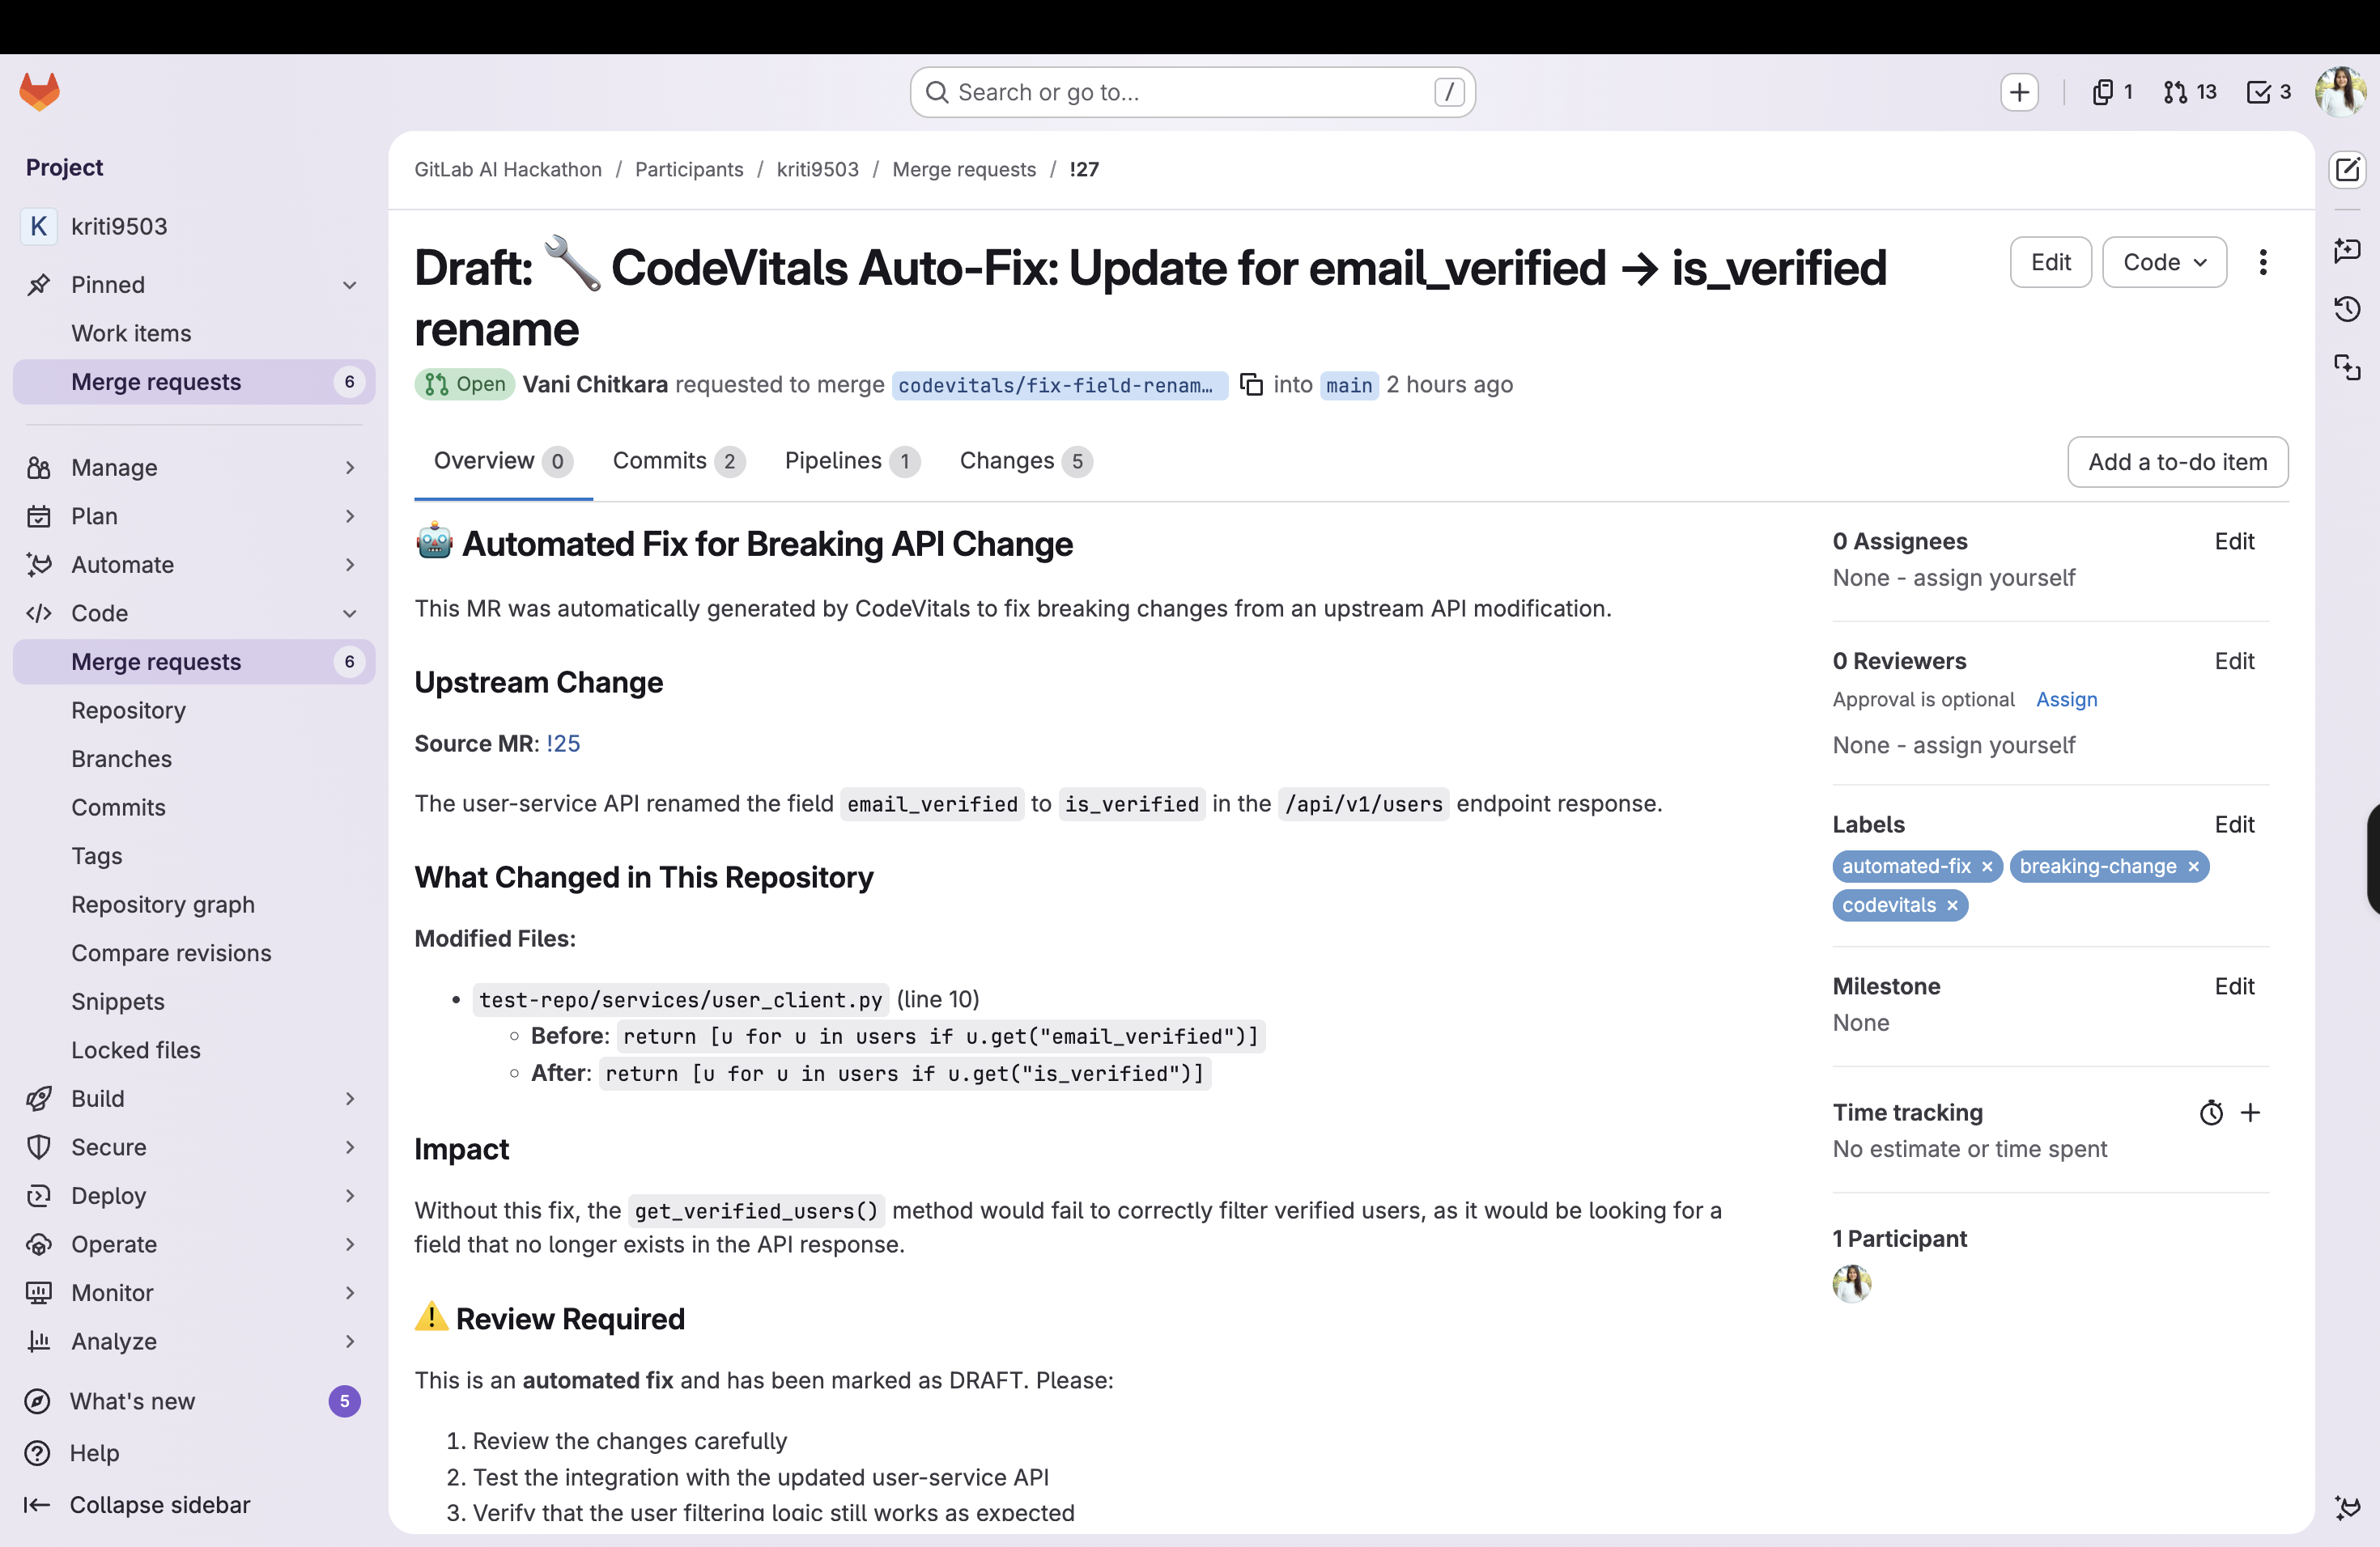The height and width of the screenshot is (1547, 2380).
Task: Click Add a to-do item button
Action: [x=2177, y=462]
